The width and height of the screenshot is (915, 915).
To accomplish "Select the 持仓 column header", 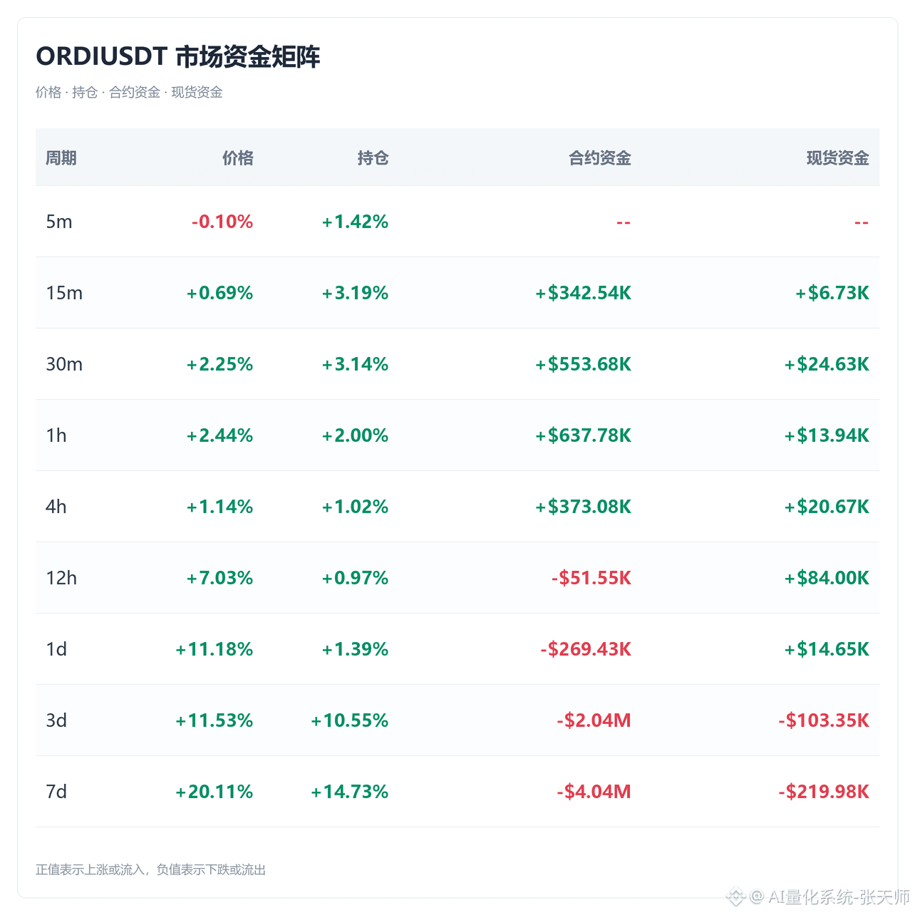I will coord(373,157).
